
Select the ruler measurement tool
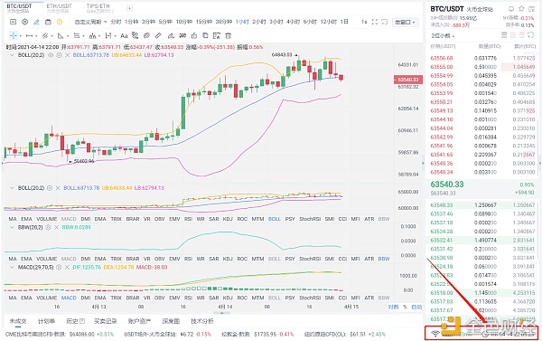(158, 35)
